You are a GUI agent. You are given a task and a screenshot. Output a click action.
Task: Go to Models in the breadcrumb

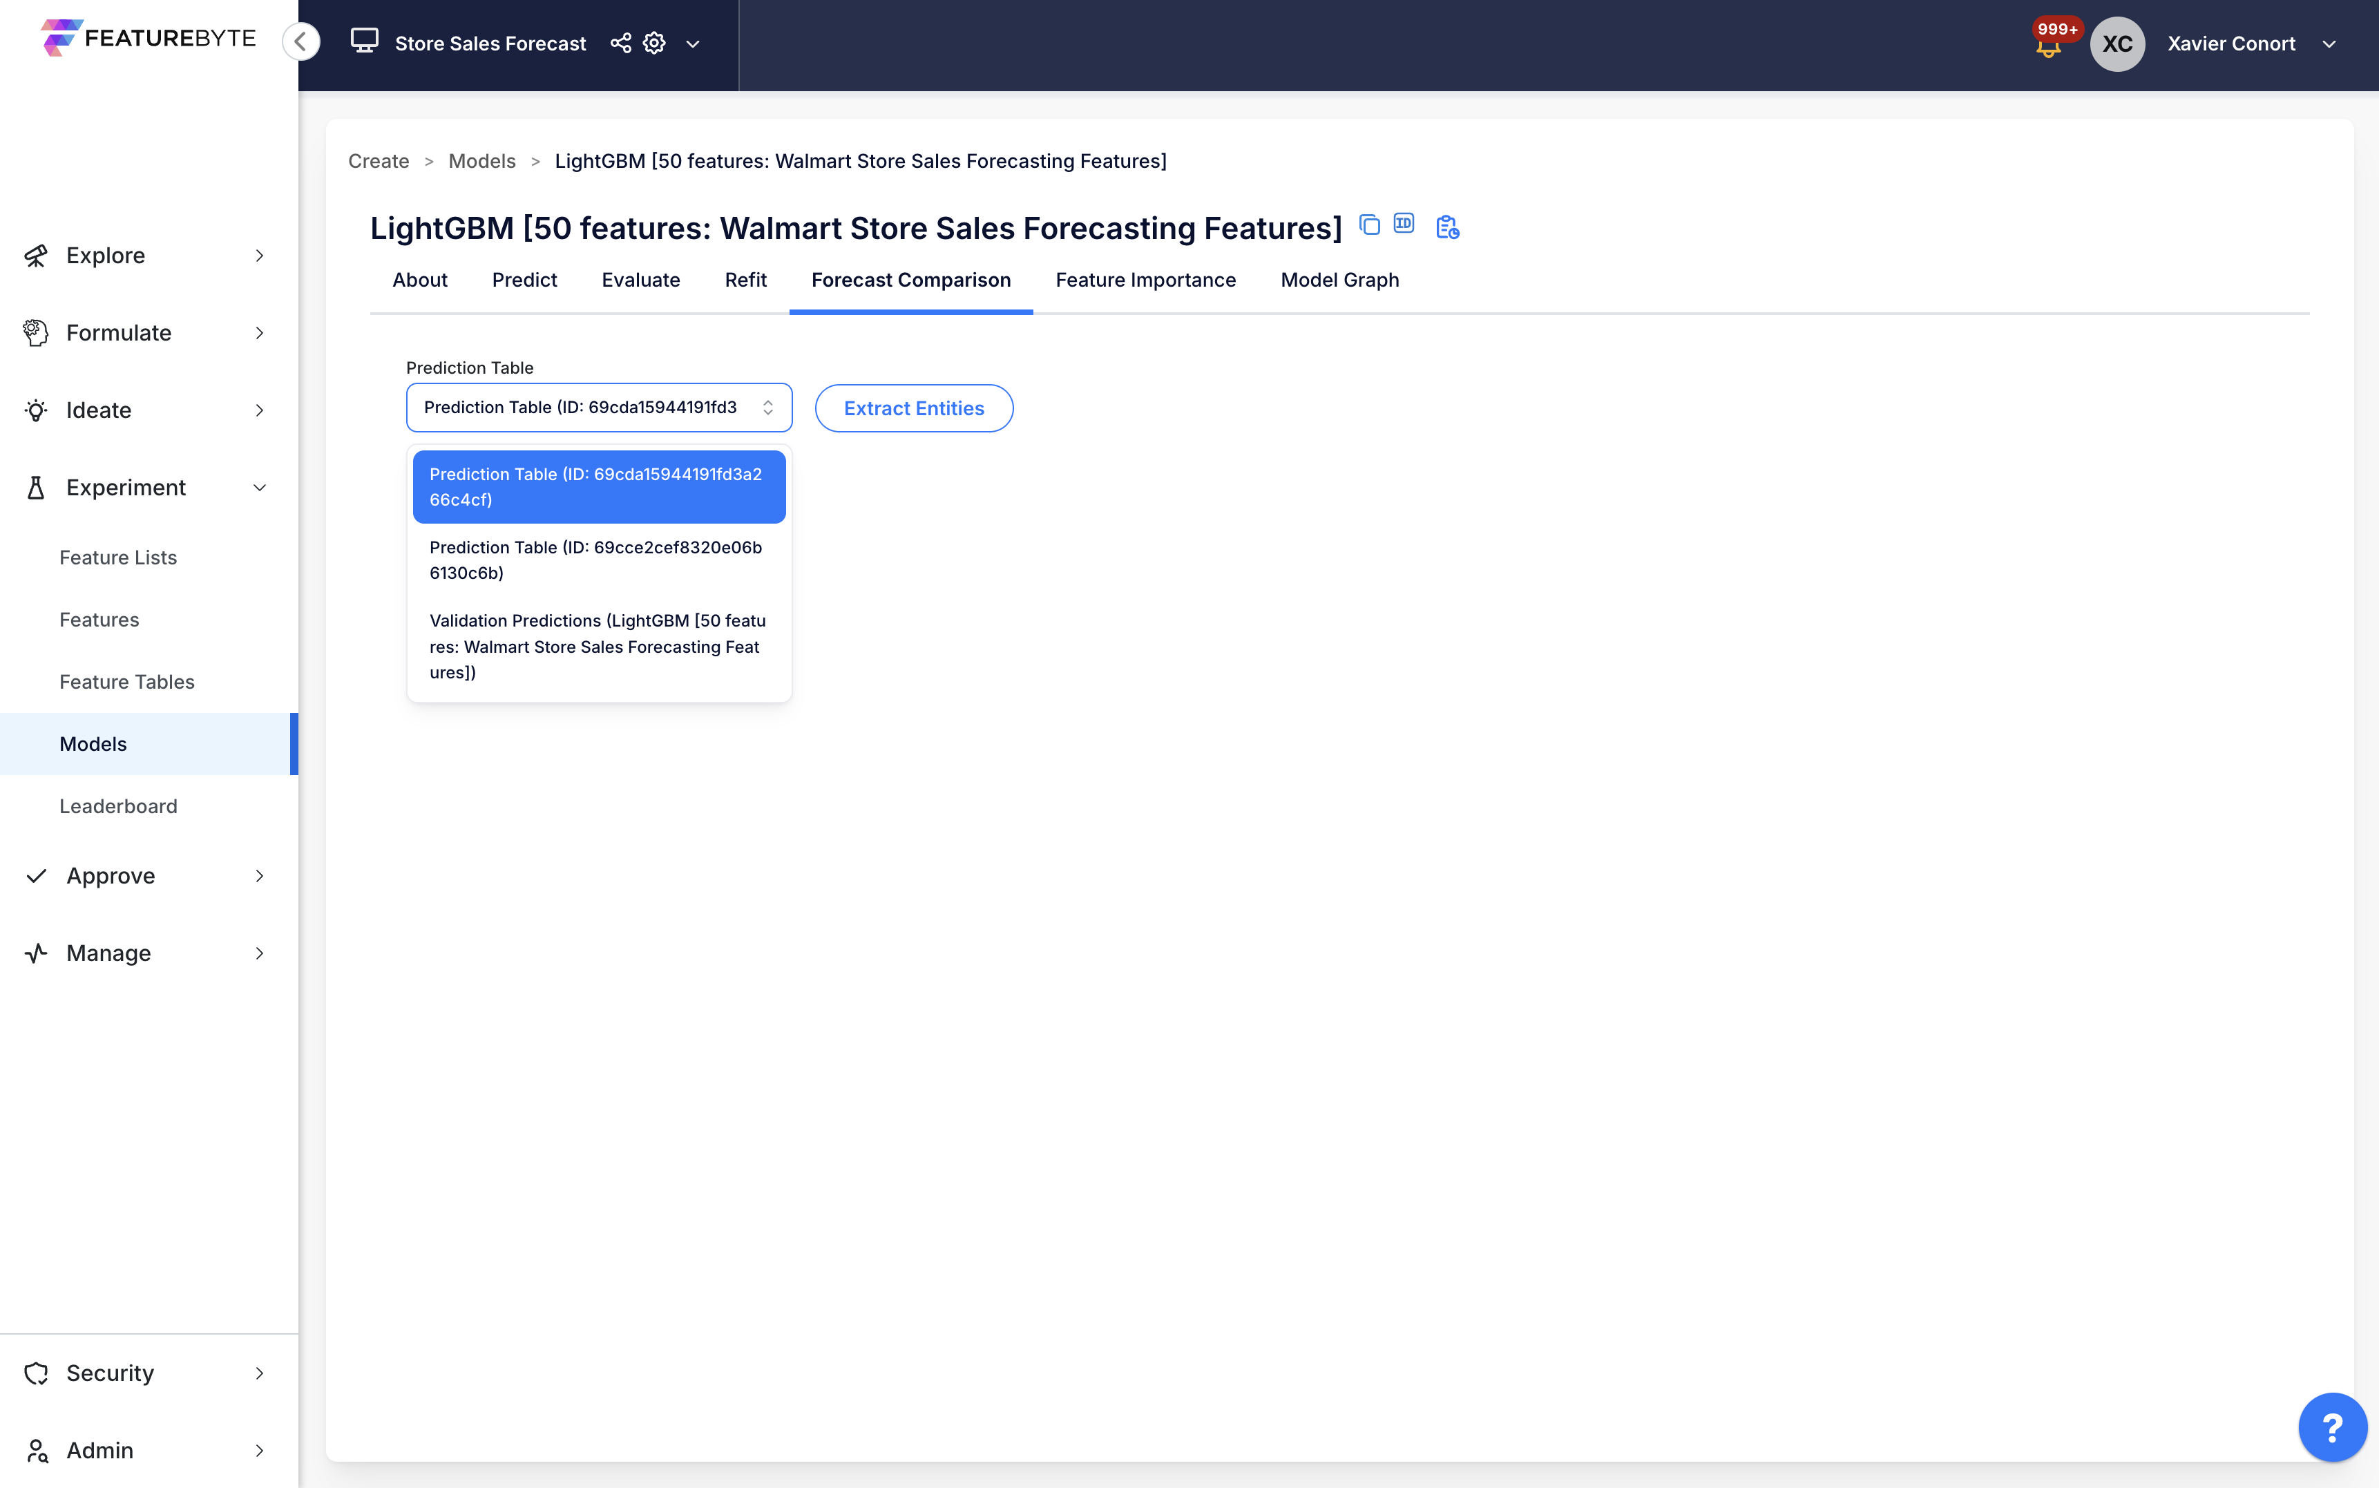point(481,162)
